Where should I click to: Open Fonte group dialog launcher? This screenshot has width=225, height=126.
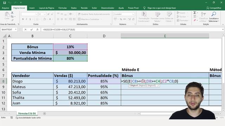coord(54,24)
